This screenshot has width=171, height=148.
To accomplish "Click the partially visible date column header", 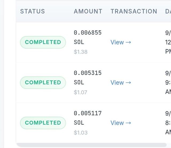I will point(168,11).
